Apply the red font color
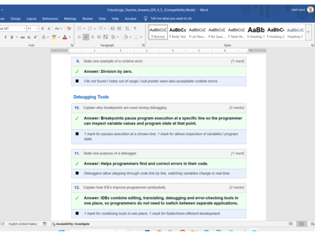The height and width of the screenshot is (236, 315). pyautogui.click(x=65, y=37)
